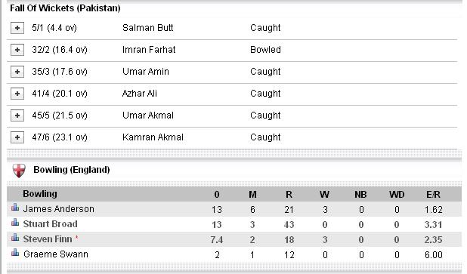Select Steven Finn's name in bowling table
This screenshot has width=467, height=274.
(x=48, y=239)
